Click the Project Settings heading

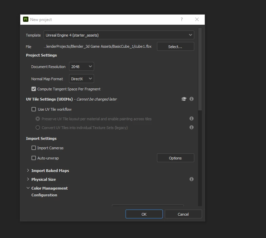tap(41, 55)
